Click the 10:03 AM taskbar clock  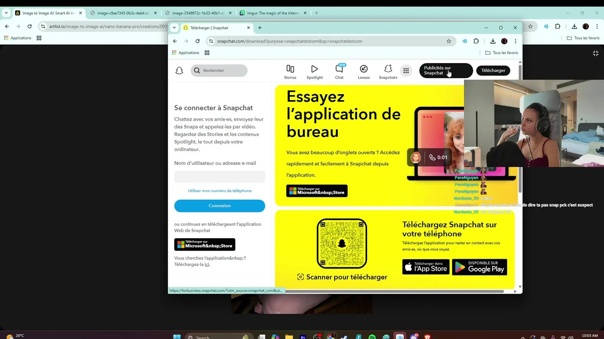click(590, 336)
